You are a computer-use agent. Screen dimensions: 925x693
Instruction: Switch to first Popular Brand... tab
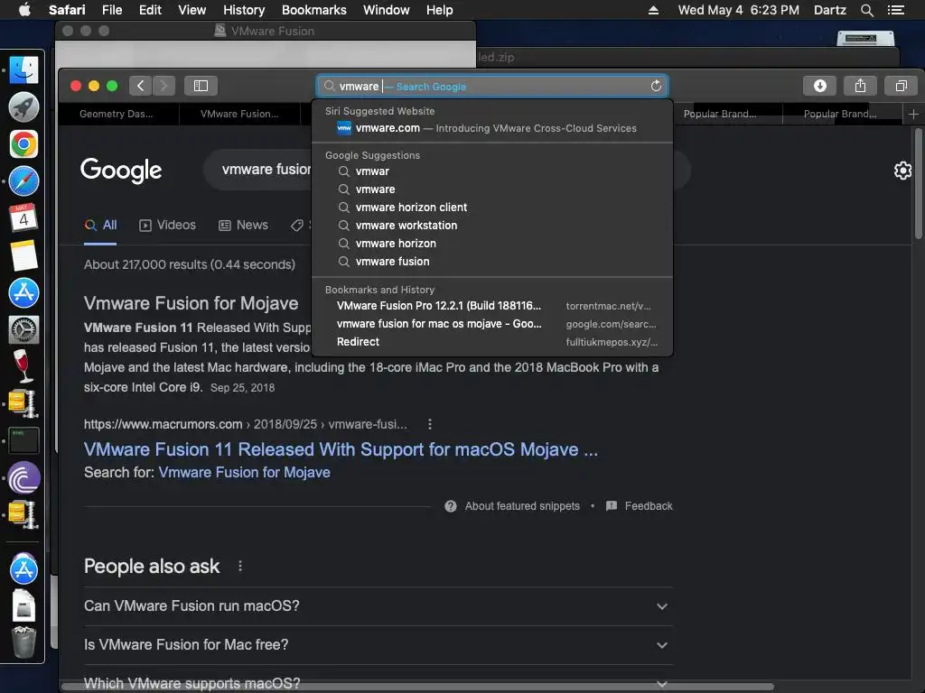pyautogui.click(x=720, y=114)
